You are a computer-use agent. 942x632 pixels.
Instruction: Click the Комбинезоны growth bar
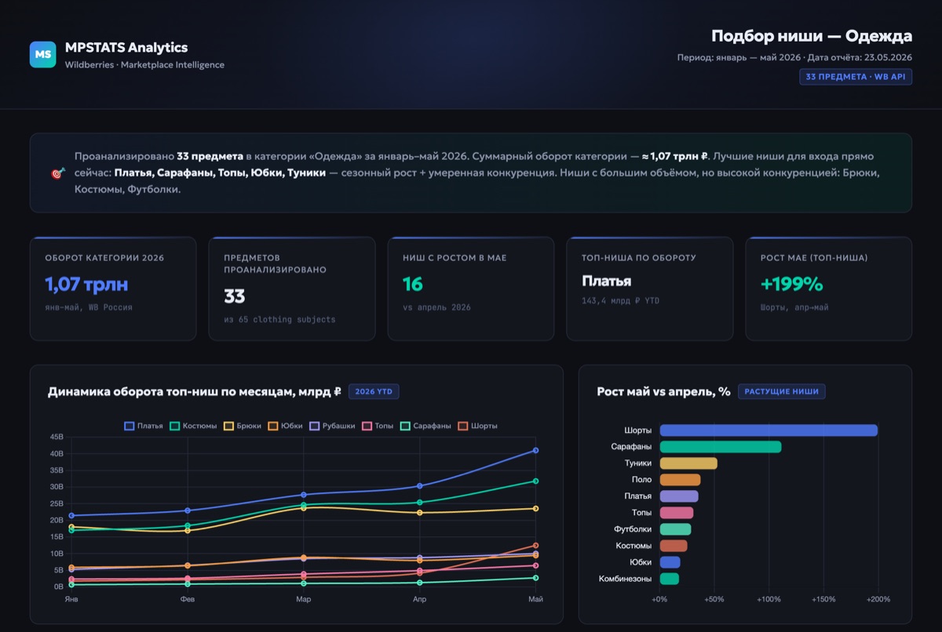click(670, 579)
